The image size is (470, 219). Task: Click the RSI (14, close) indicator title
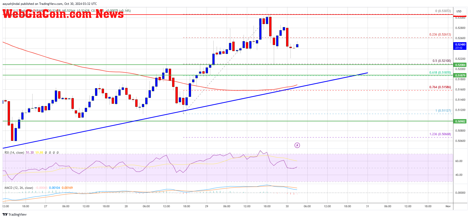pyautogui.click(x=14, y=153)
